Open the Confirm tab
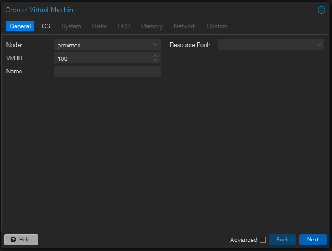 click(217, 26)
